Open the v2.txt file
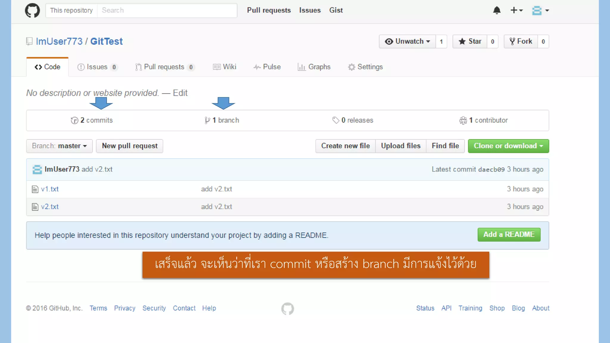The height and width of the screenshot is (343, 610). click(50, 207)
